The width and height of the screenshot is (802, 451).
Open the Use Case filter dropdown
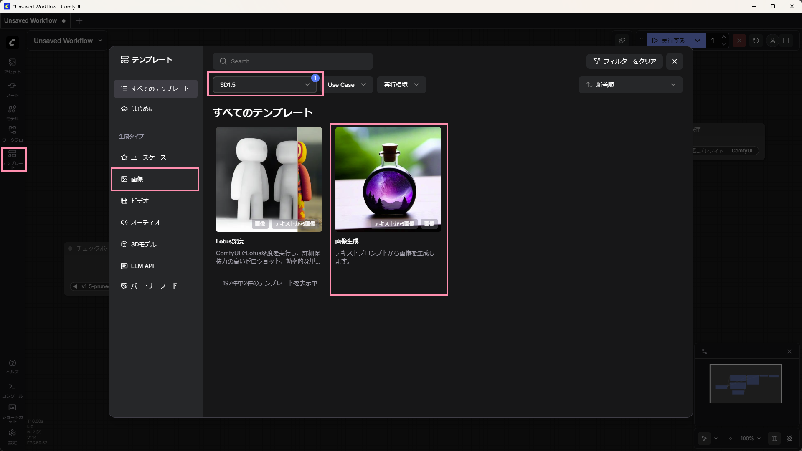[x=347, y=85]
